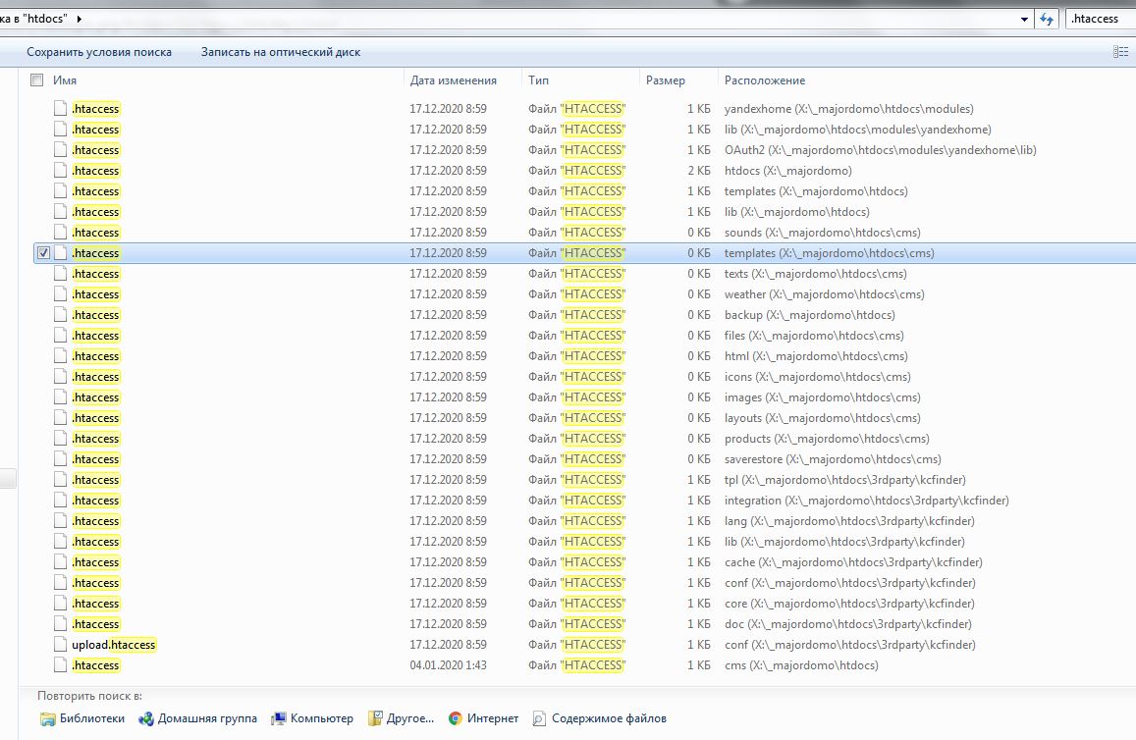Sort by the Расположение column header
The width and height of the screenshot is (1136, 740).
pyautogui.click(x=764, y=80)
